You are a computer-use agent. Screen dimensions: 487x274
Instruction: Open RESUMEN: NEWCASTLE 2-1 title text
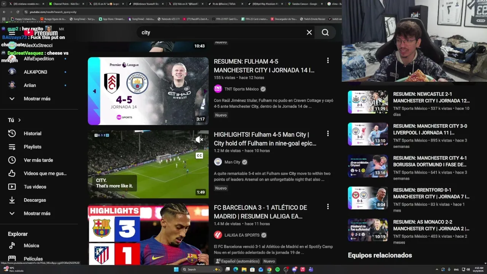point(431,97)
